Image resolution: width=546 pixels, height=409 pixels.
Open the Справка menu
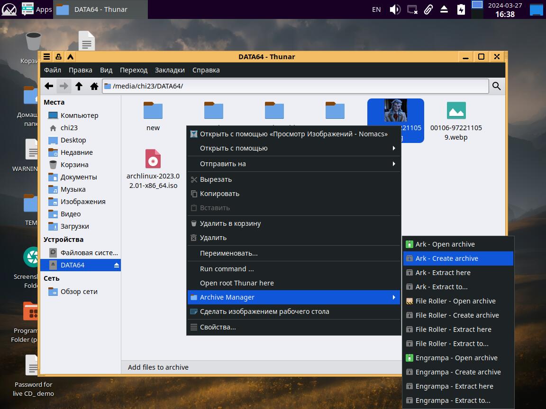tap(206, 70)
